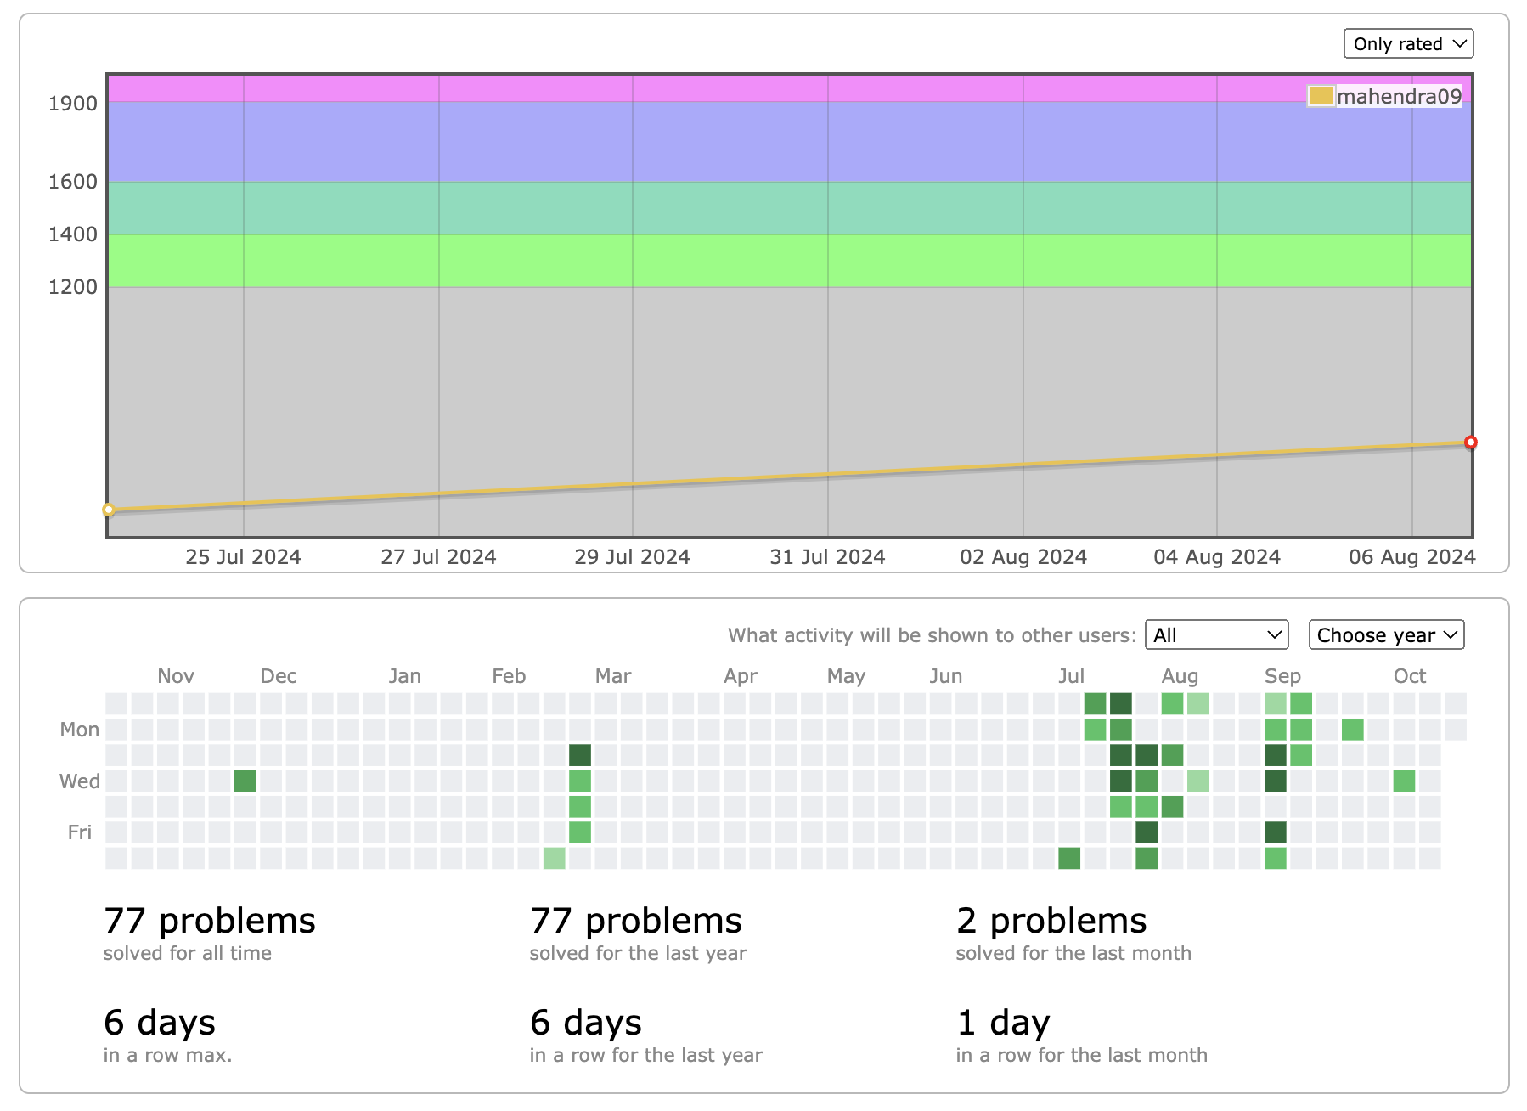Click the red latest rating point on the graph

[1470, 443]
